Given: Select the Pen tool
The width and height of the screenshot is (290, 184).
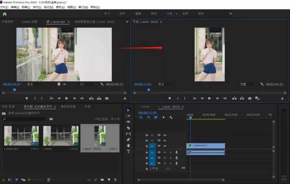Looking at the screenshot, I should [x=128, y=140].
